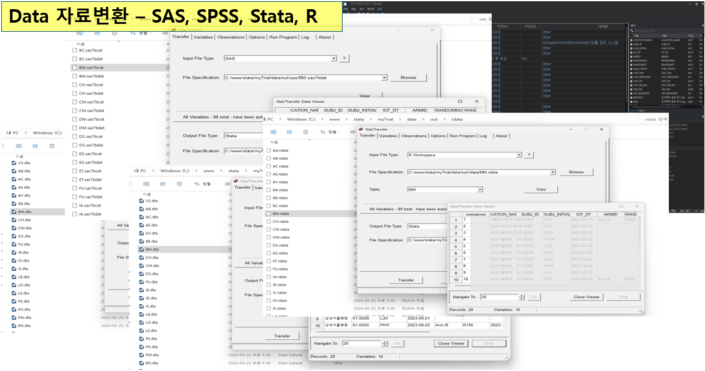
Task: Click the share icon in the rdata explorer toolbar
Action: click(x=289, y=132)
